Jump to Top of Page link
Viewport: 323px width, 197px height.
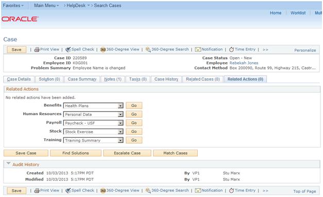(304, 191)
